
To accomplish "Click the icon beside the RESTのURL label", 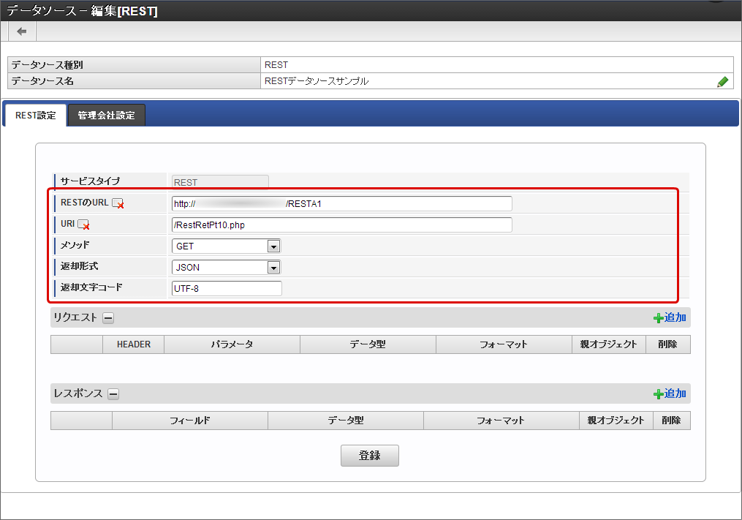I will point(118,204).
